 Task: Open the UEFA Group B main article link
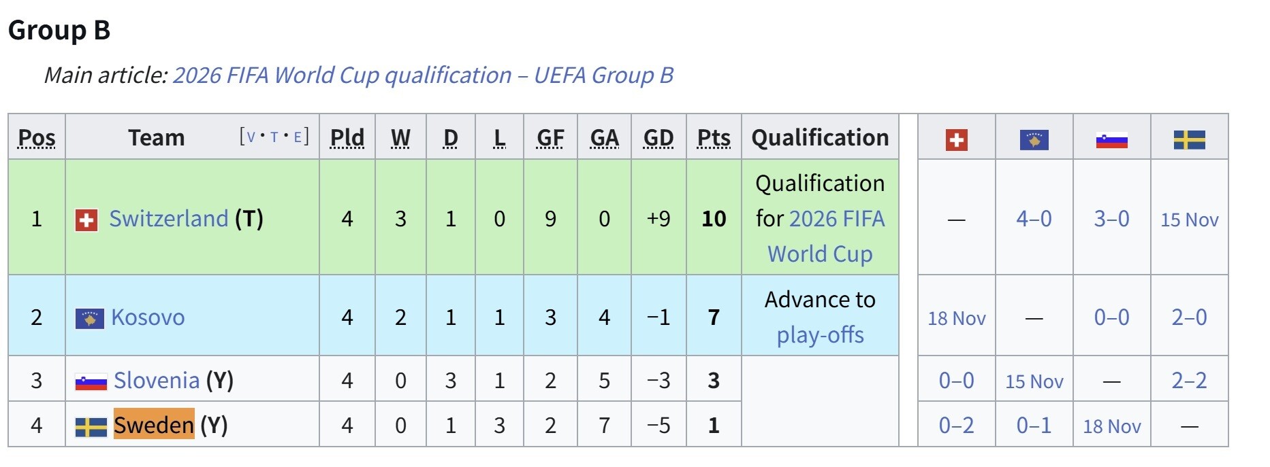423,75
